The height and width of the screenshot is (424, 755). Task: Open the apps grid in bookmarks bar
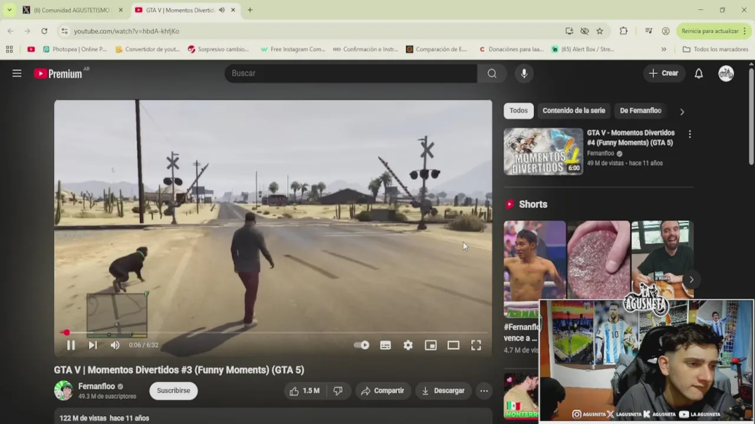[9, 49]
